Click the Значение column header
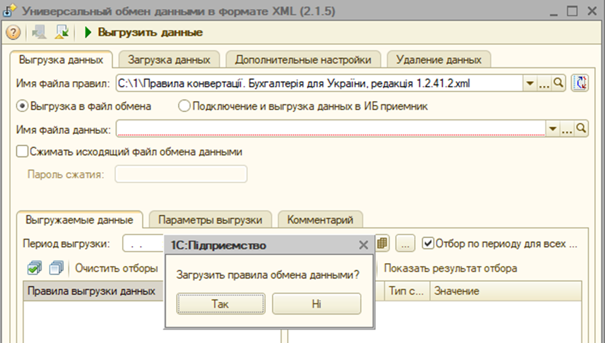The height and width of the screenshot is (343, 605). pyautogui.click(x=505, y=291)
